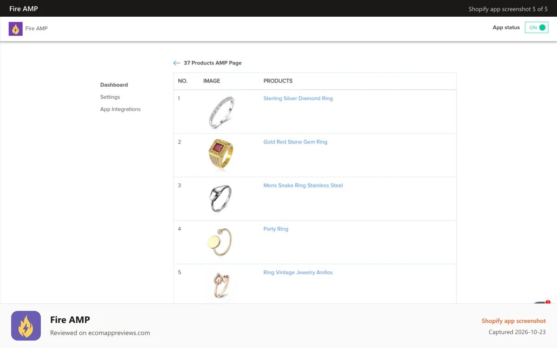Click the Fire AMP text beside header logo

pos(37,29)
